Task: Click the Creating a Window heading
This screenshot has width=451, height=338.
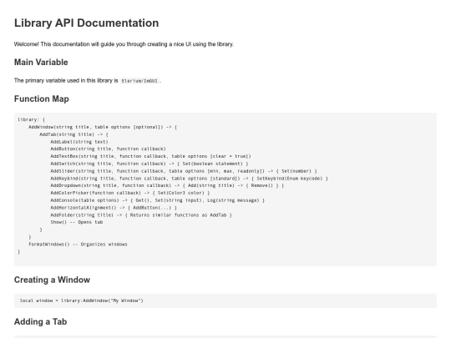Action: [52, 280]
